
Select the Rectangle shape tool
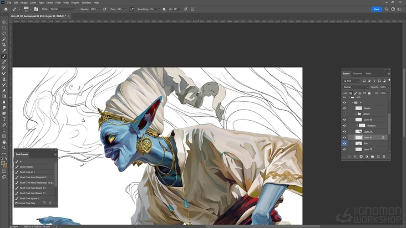tap(4, 136)
